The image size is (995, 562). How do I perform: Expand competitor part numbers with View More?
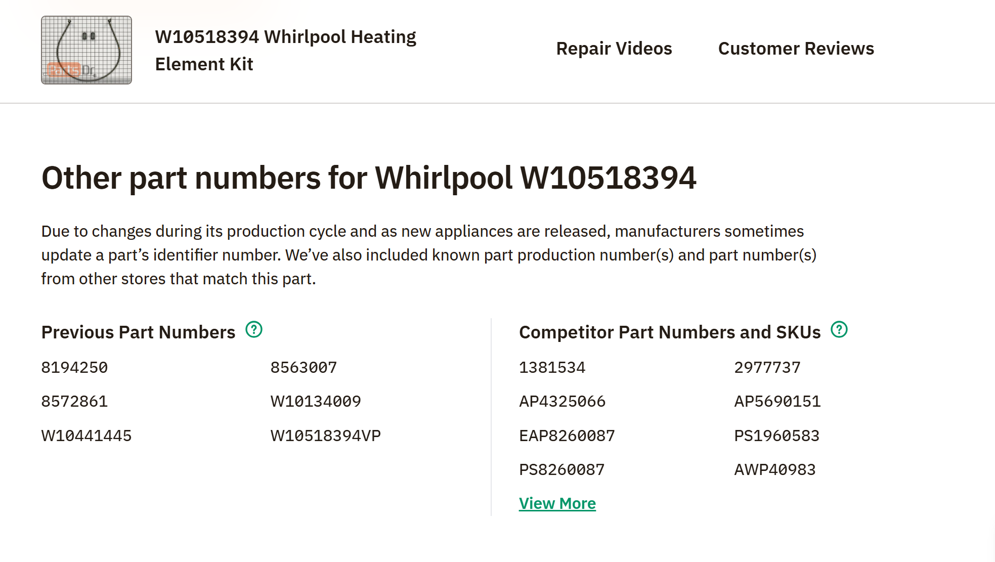pyautogui.click(x=557, y=503)
